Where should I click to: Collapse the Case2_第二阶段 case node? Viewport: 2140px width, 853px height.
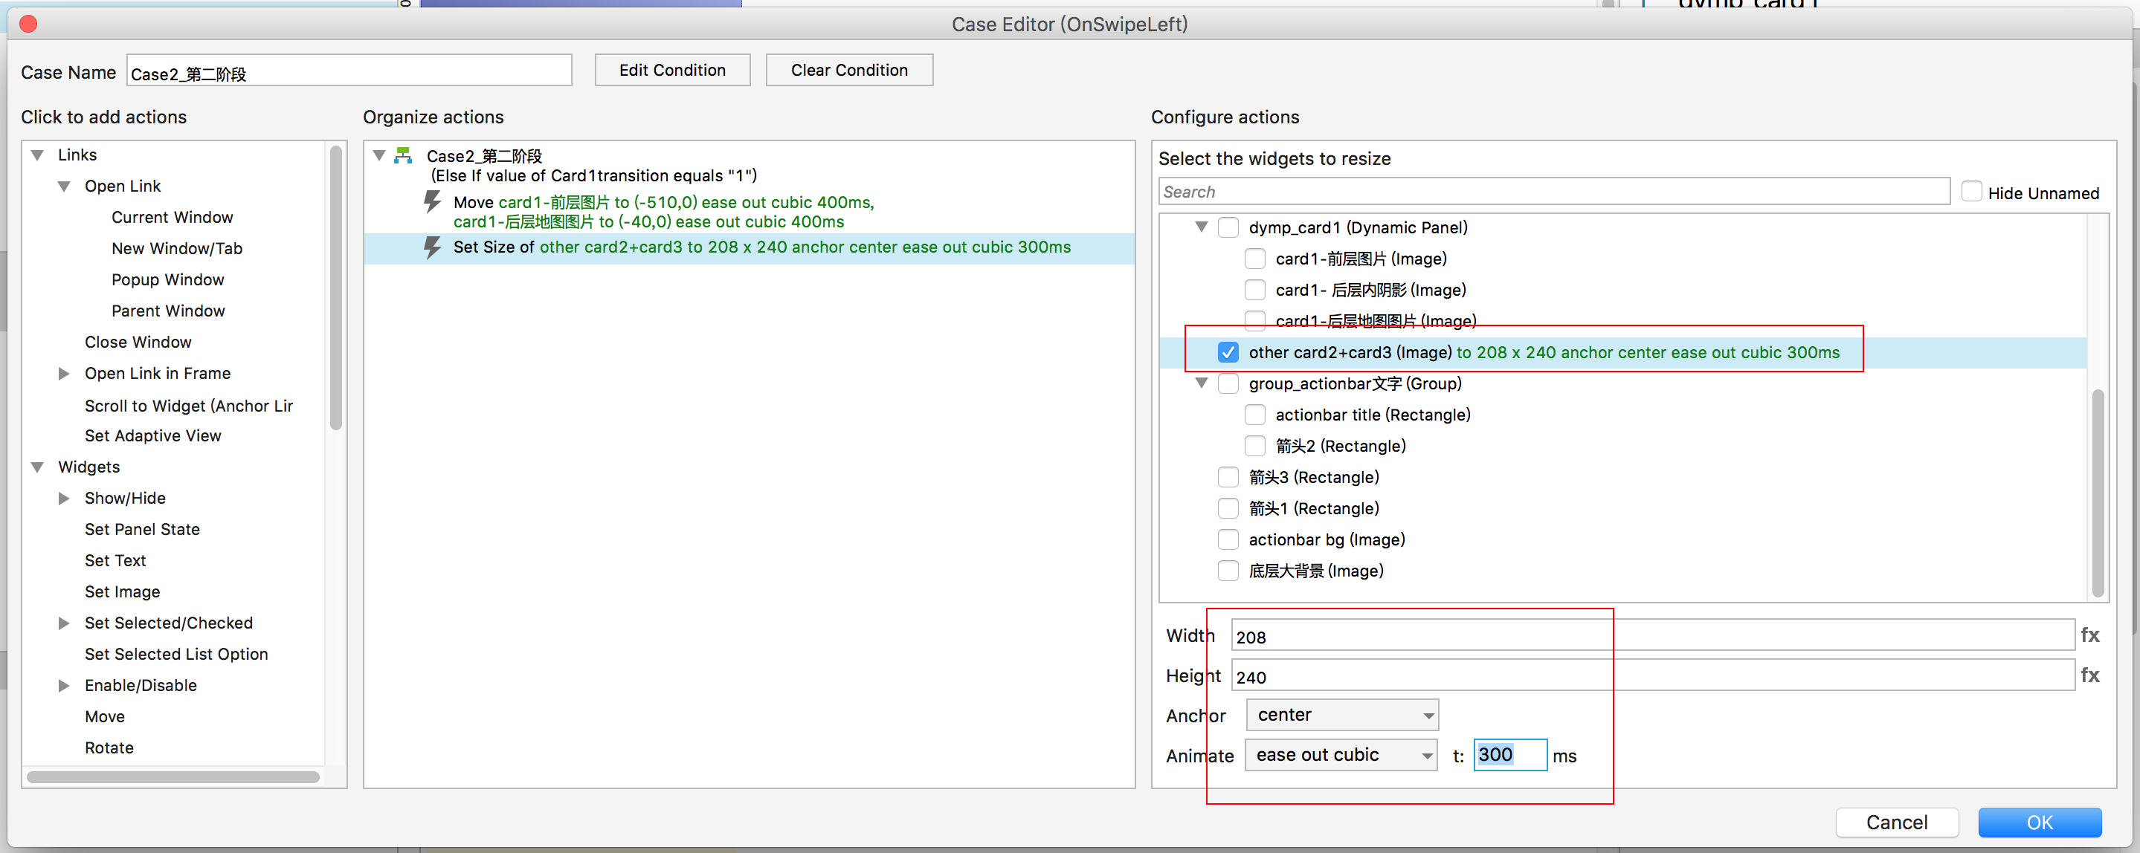tap(378, 156)
